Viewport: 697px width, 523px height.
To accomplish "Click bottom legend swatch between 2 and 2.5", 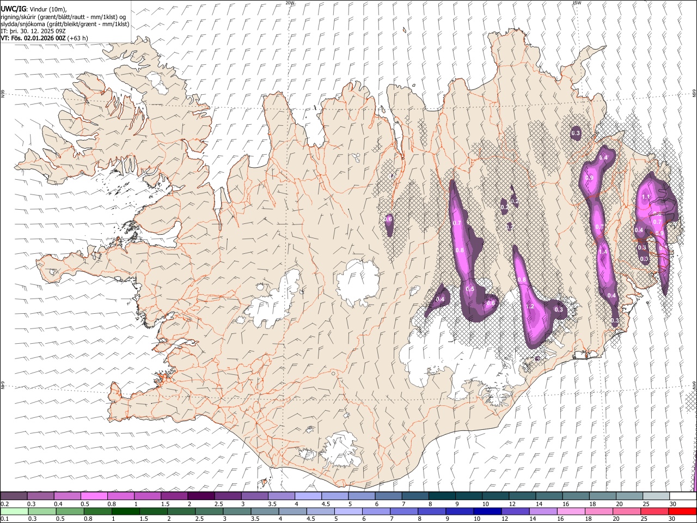I will pyautogui.click(x=181, y=512).
